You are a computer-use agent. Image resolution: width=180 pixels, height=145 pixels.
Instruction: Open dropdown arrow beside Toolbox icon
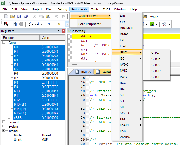point(169,24)
